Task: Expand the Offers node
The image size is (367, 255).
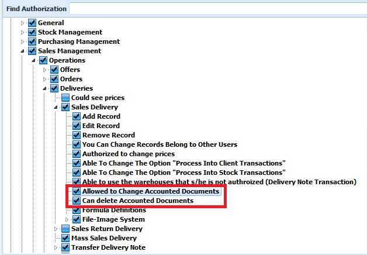Action: 44,70
